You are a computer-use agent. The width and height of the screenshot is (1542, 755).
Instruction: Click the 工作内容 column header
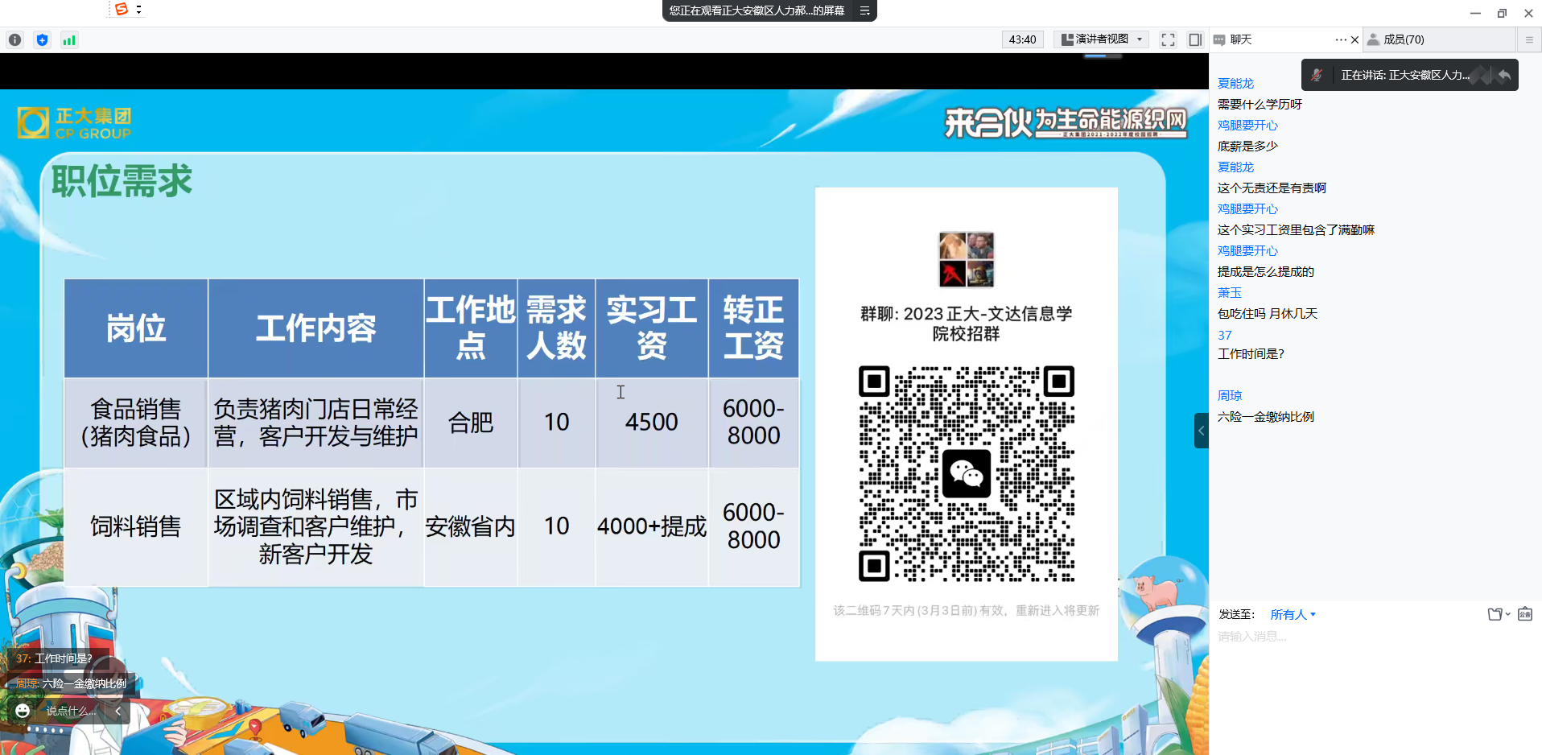(315, 328)
